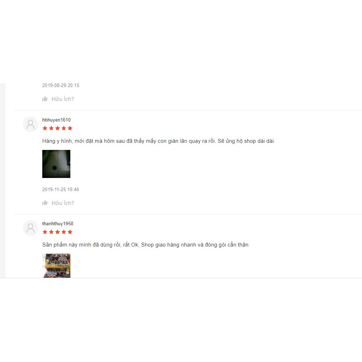Enlarge hbhuyen1610's dark review photo thumbnail

point(56,164)
